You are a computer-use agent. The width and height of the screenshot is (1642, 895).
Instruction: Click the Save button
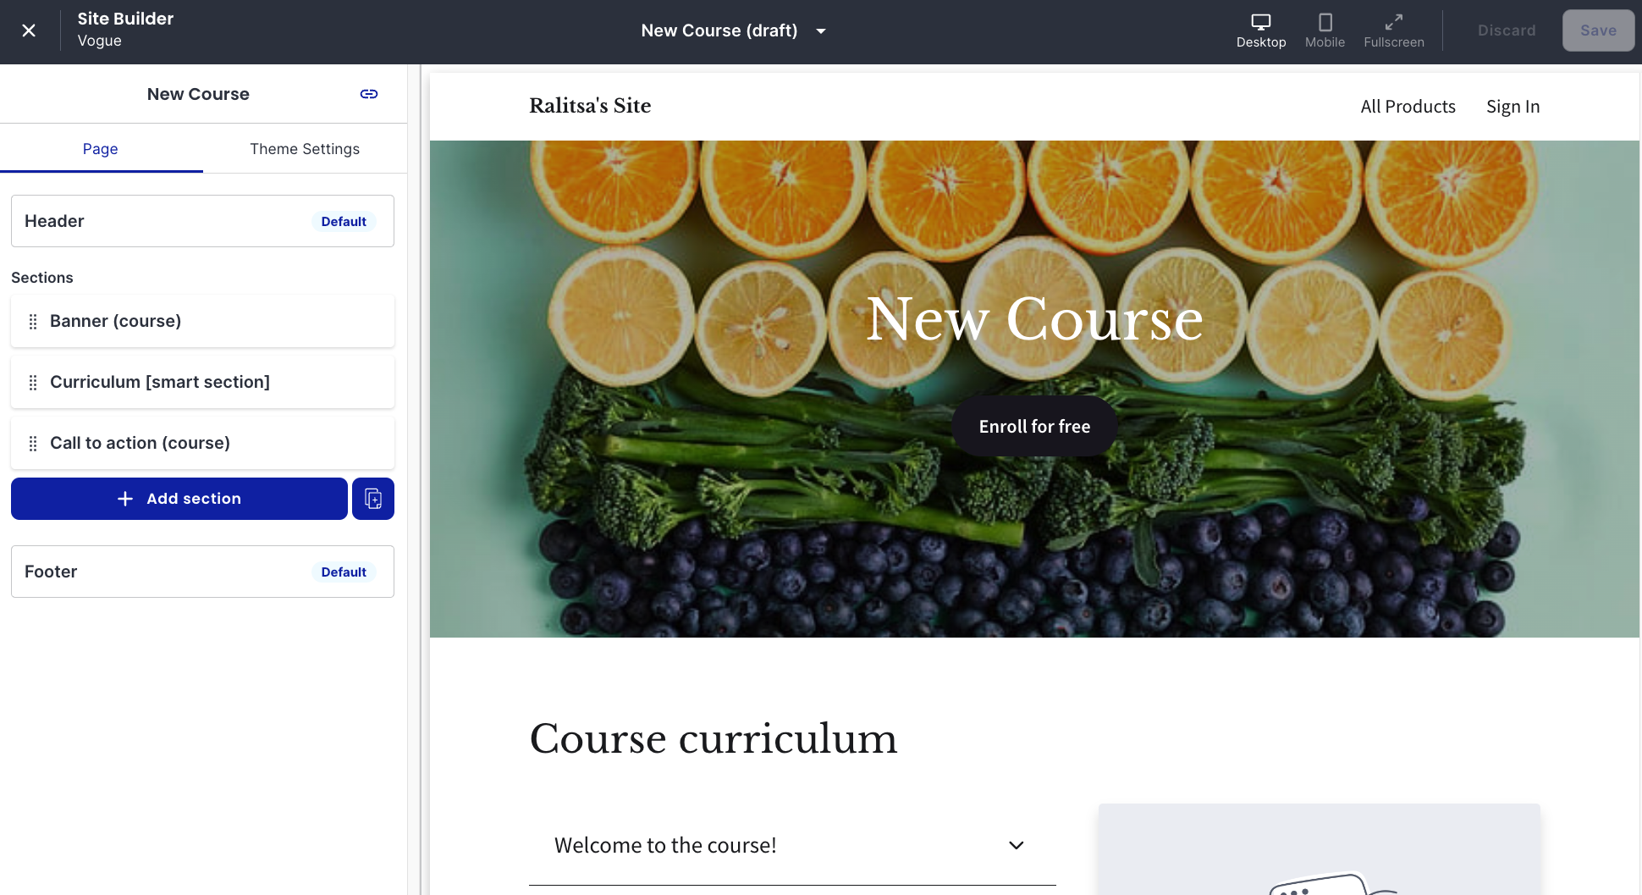(1598, 30)
